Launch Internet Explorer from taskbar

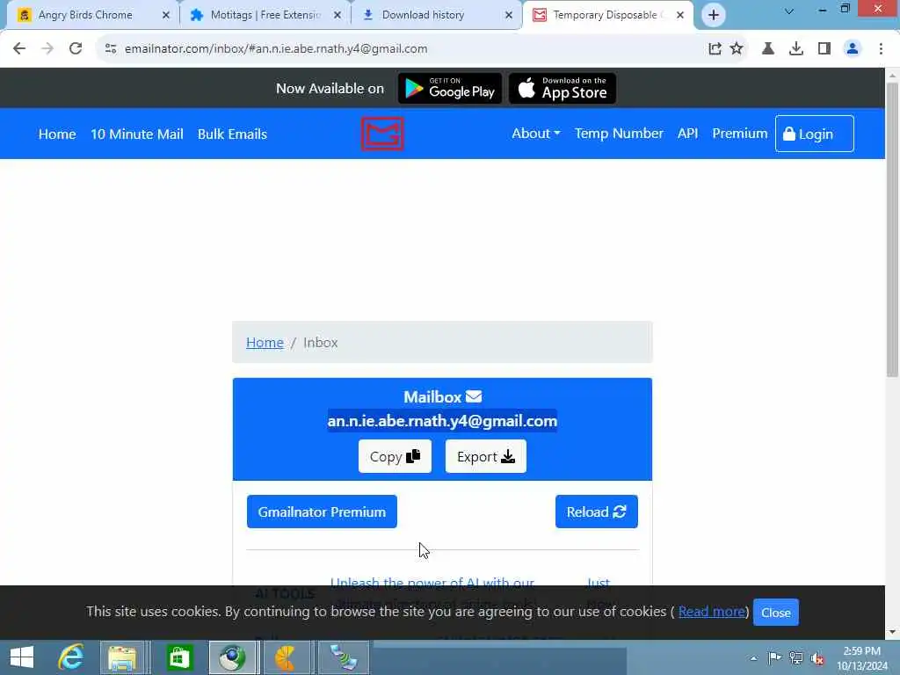[x=71, y=657]
